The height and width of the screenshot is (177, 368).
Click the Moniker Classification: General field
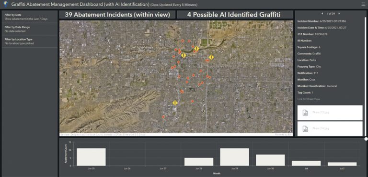point(317,86)
